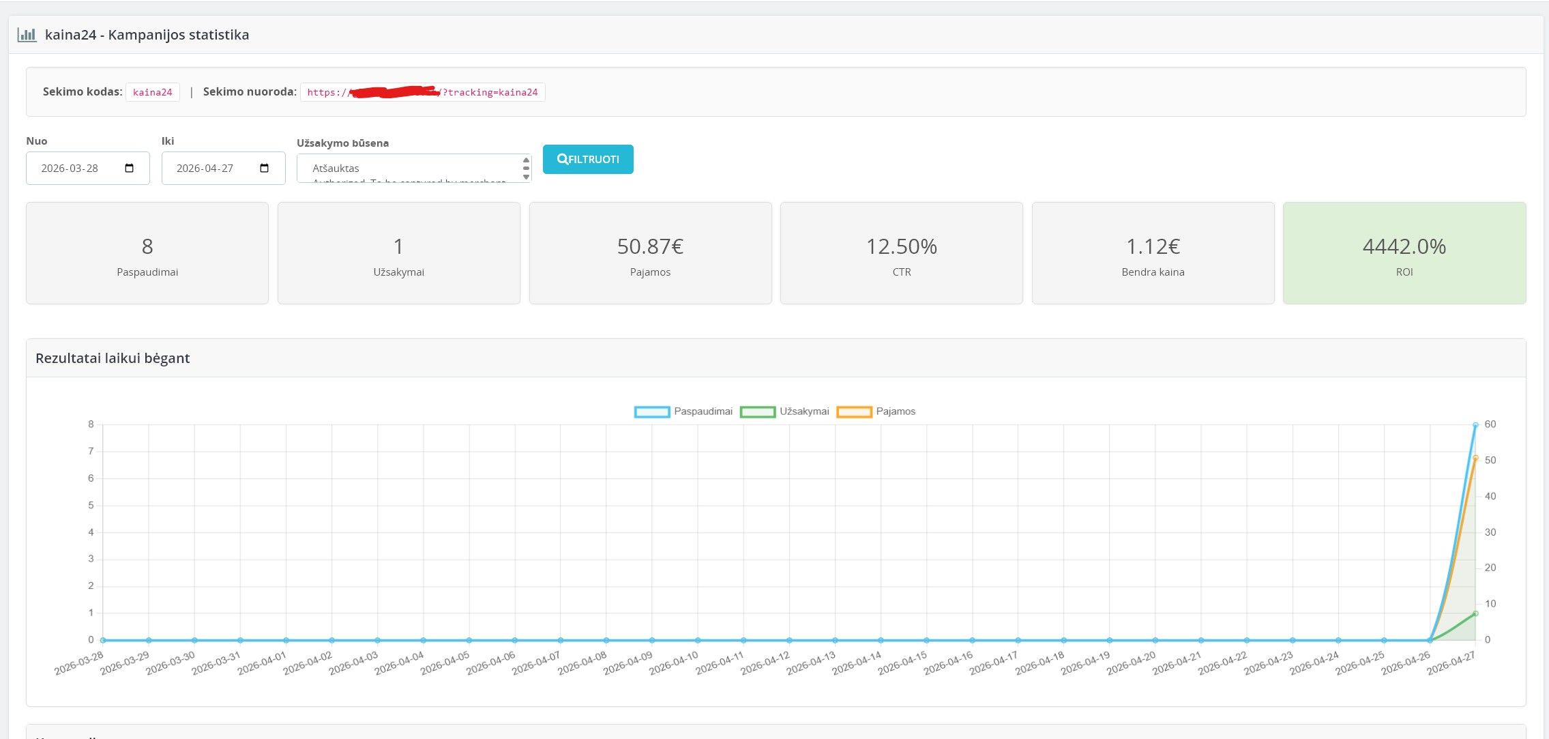1549x739 pixels.
Task: Click the magnifier icon on Filtruoti button
Action: coord(562,159)
